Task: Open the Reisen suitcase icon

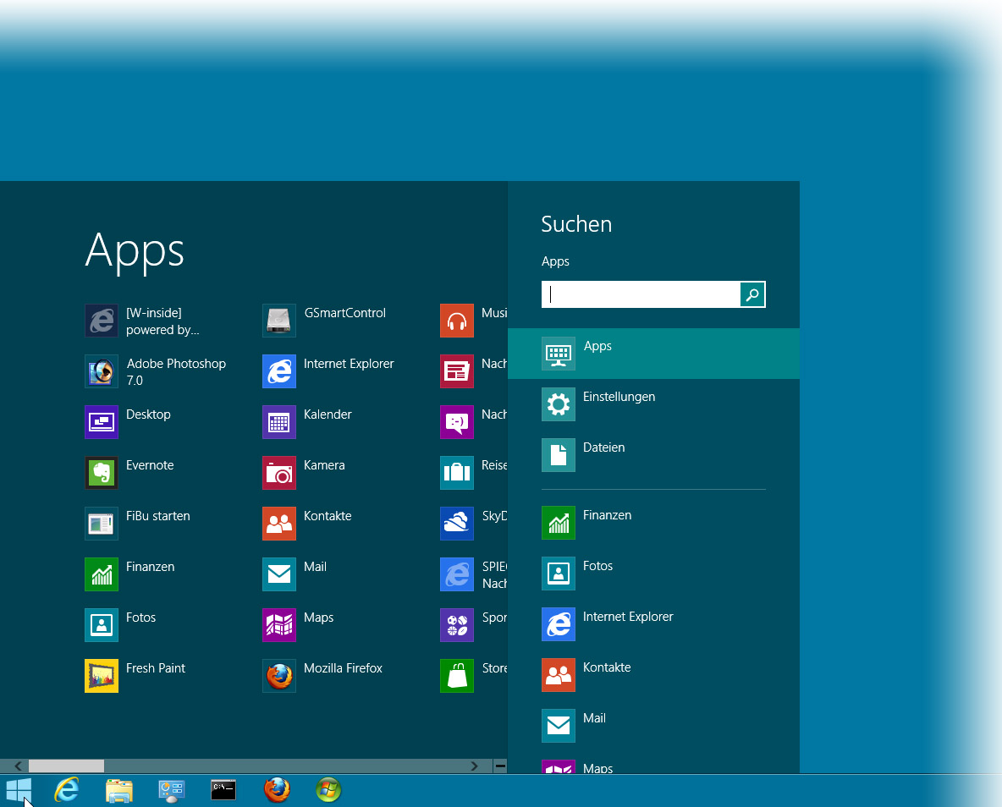Action: point(457,473)
